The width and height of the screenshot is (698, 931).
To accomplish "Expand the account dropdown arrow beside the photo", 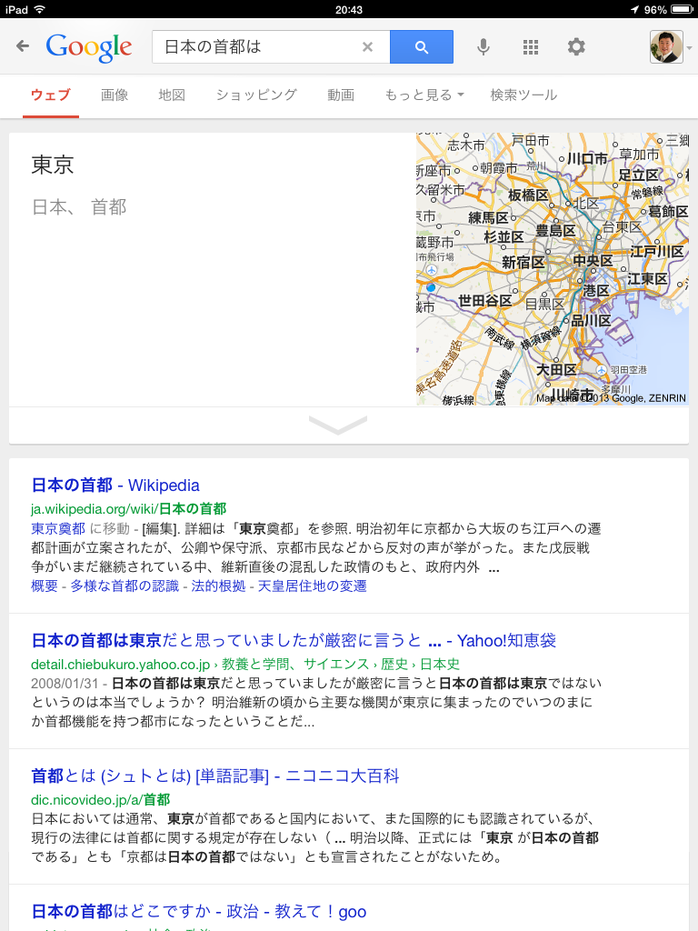I will tap(689, 47).
